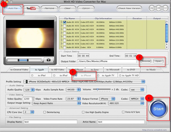Click the clip list vertical scrollbar
Screen dimensions: 171x132
tap(167, 33)
